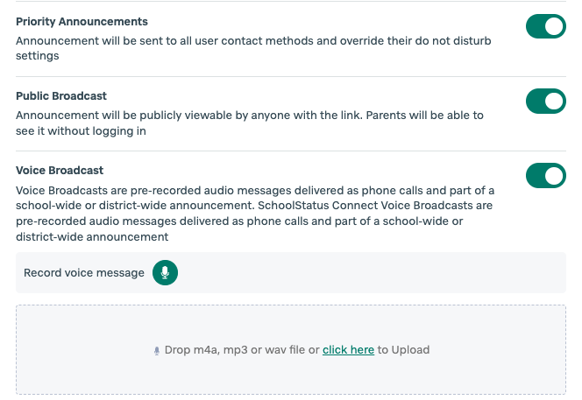Disable the Priority Announcements toggle
The height and width of the screenshot is (400, 582).
click(545, 26)
